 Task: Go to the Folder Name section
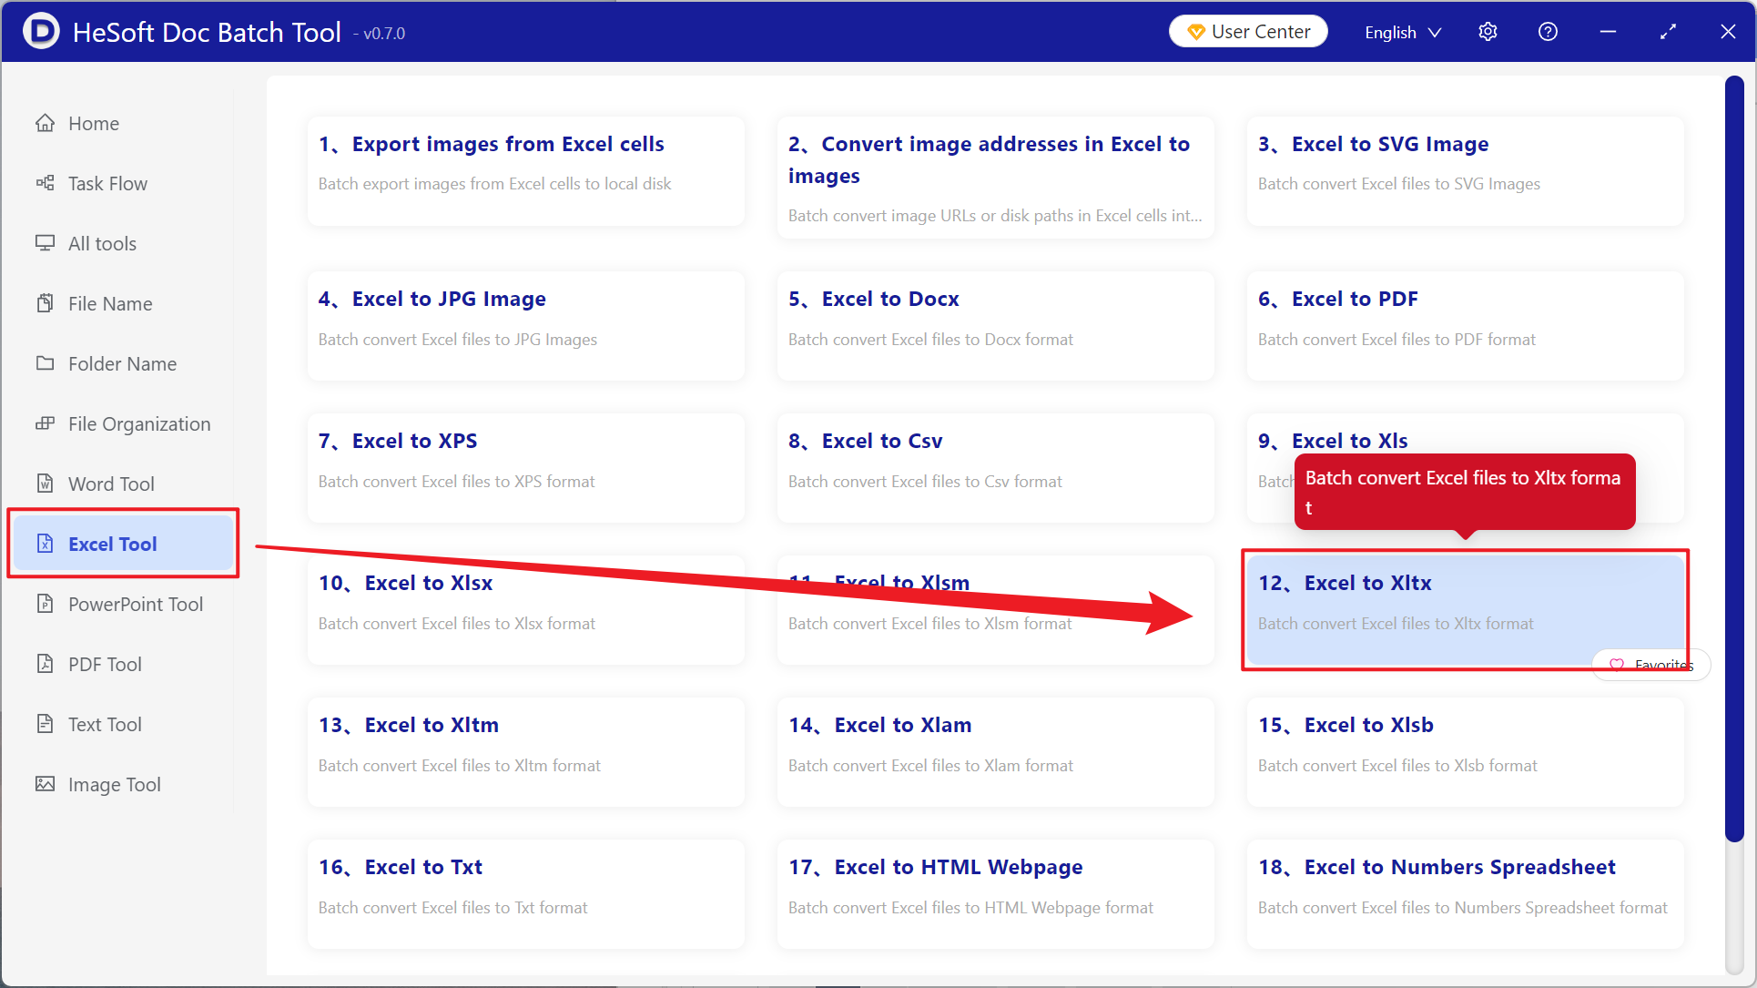[x=125, y=363]
